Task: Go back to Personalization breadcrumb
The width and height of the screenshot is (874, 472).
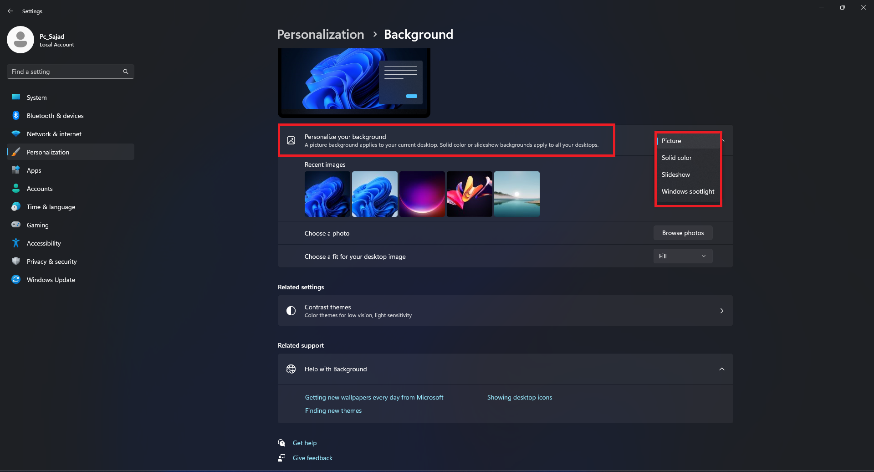Action: [321, 34]
